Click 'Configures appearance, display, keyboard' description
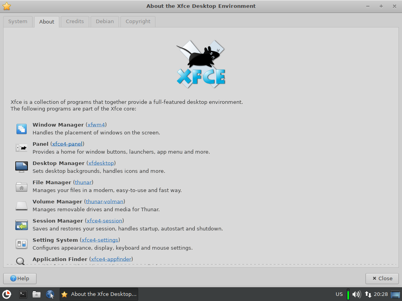The width and height of the screenshot is (402, 301). pos(113,248)
